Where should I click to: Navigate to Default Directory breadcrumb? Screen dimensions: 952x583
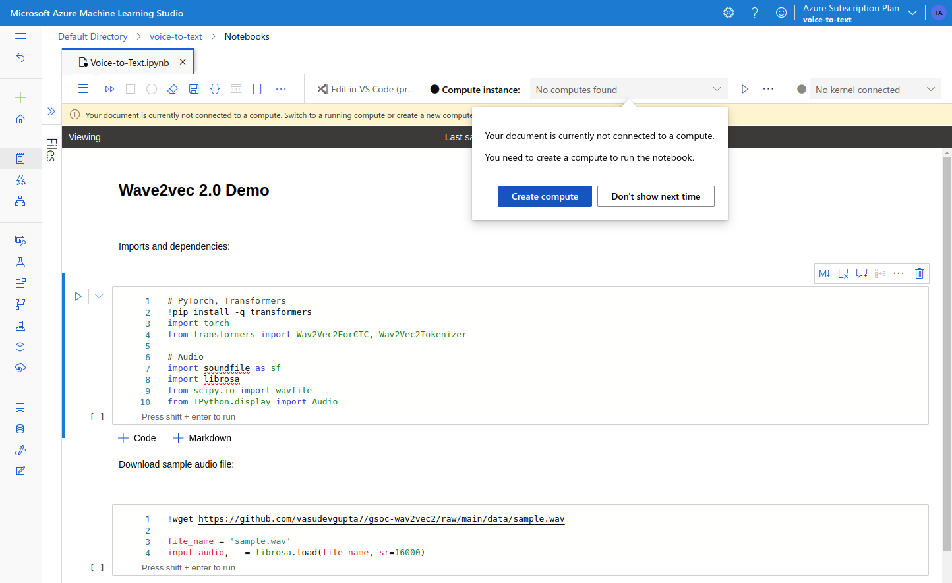(x=93, y=36)
